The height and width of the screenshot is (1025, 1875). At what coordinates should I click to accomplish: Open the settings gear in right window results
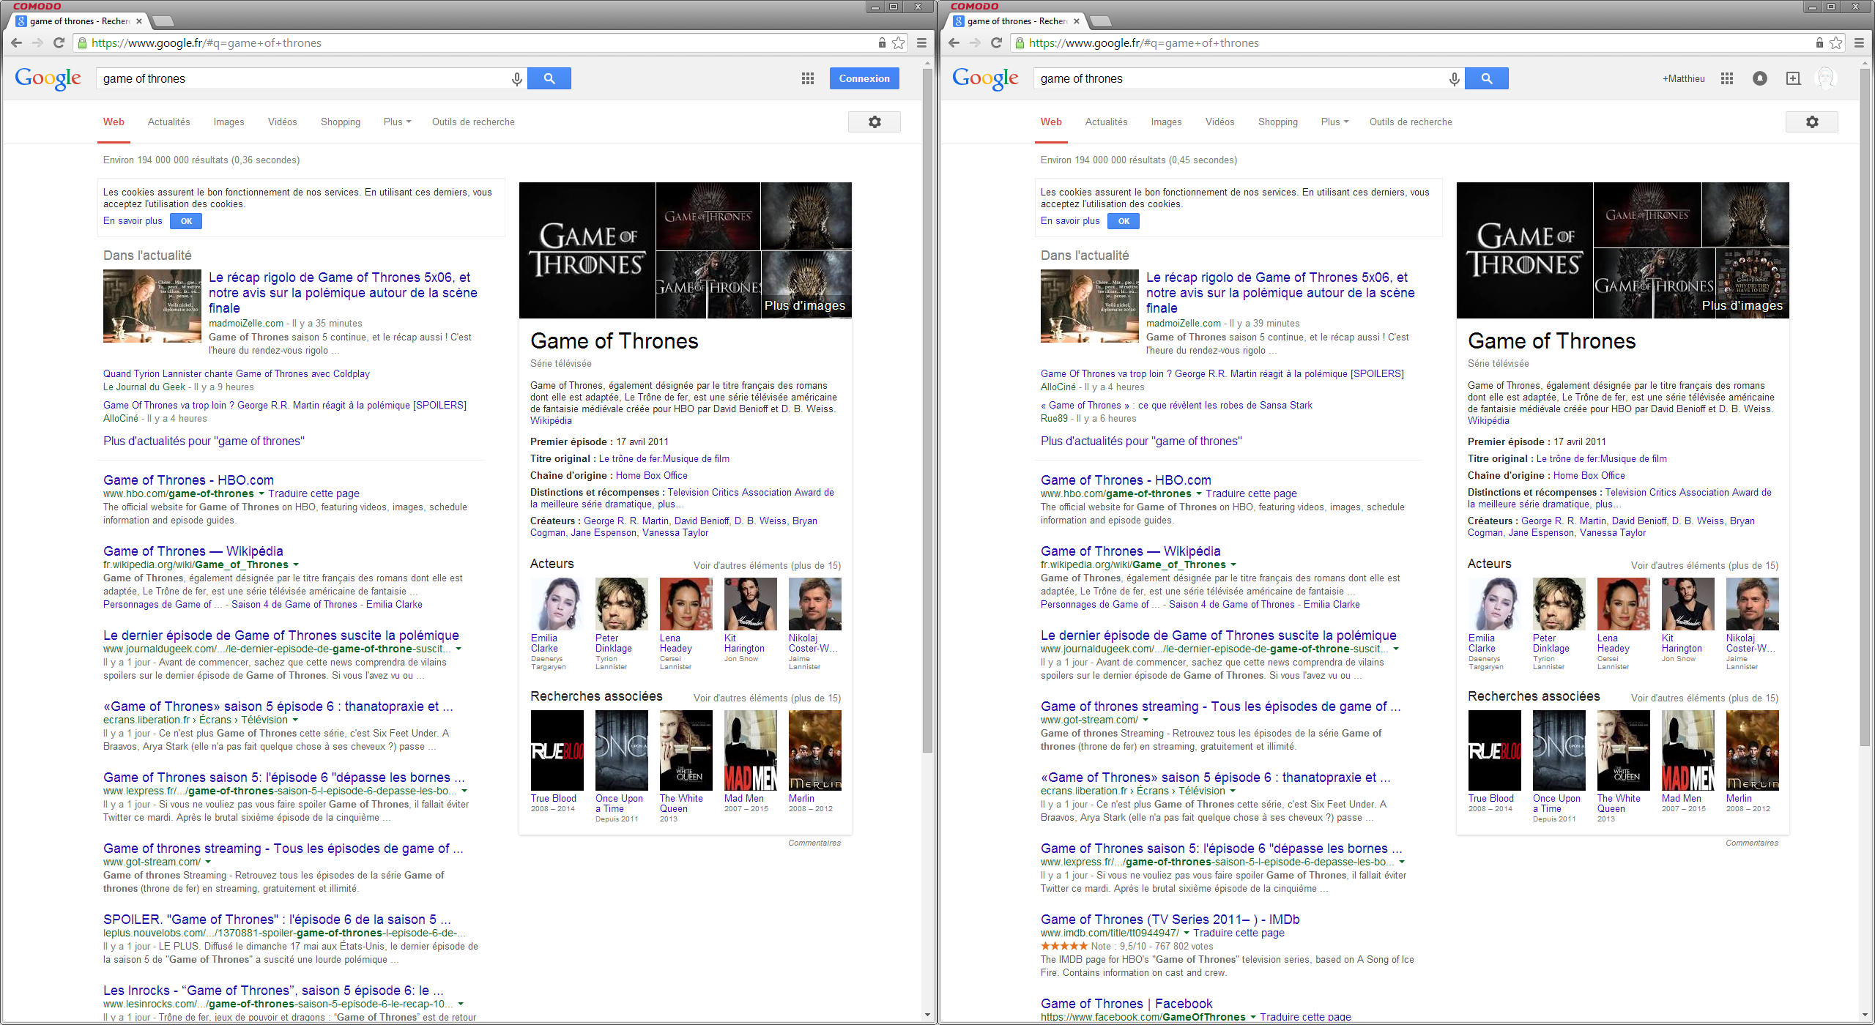click(x=1812, y=122)
